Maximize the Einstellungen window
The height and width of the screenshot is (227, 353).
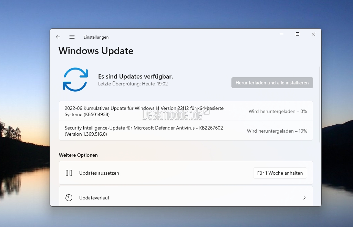[298, 34]
